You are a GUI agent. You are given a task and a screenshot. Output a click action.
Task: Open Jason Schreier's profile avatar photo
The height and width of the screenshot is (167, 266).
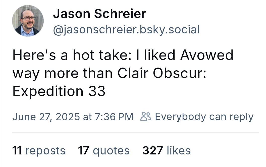(x=28, y=21)
